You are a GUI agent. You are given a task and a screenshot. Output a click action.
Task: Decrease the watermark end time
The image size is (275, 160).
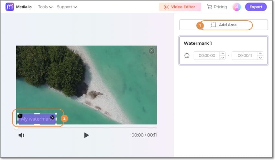pyautogui.click(x=260, y=58)
